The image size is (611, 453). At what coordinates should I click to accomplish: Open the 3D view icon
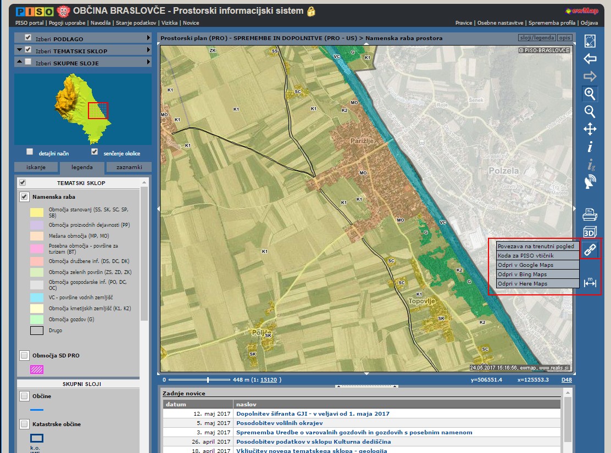point(590,232)
